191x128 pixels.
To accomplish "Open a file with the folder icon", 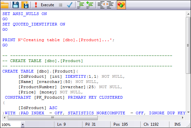I will [x=5, y=5].
